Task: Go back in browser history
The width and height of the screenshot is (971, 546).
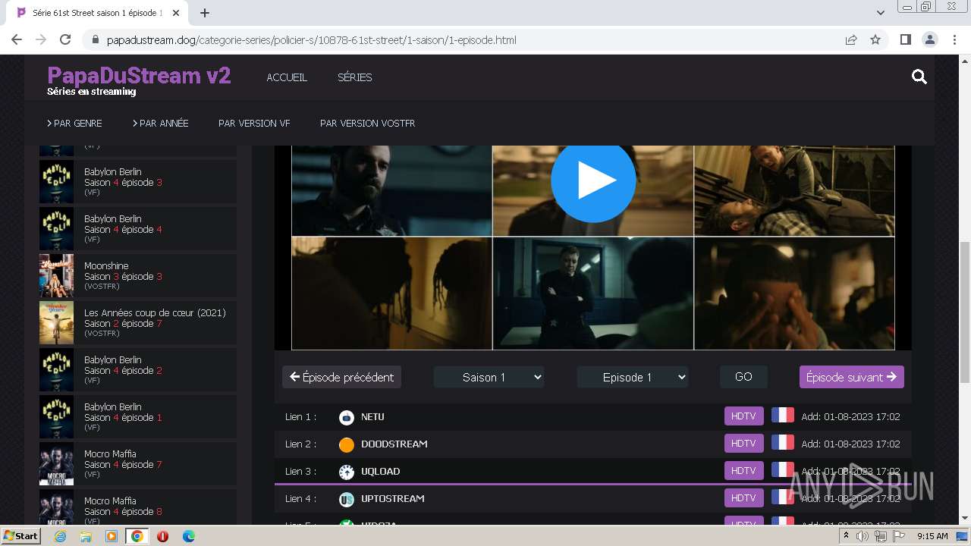Action: [17, 39]
